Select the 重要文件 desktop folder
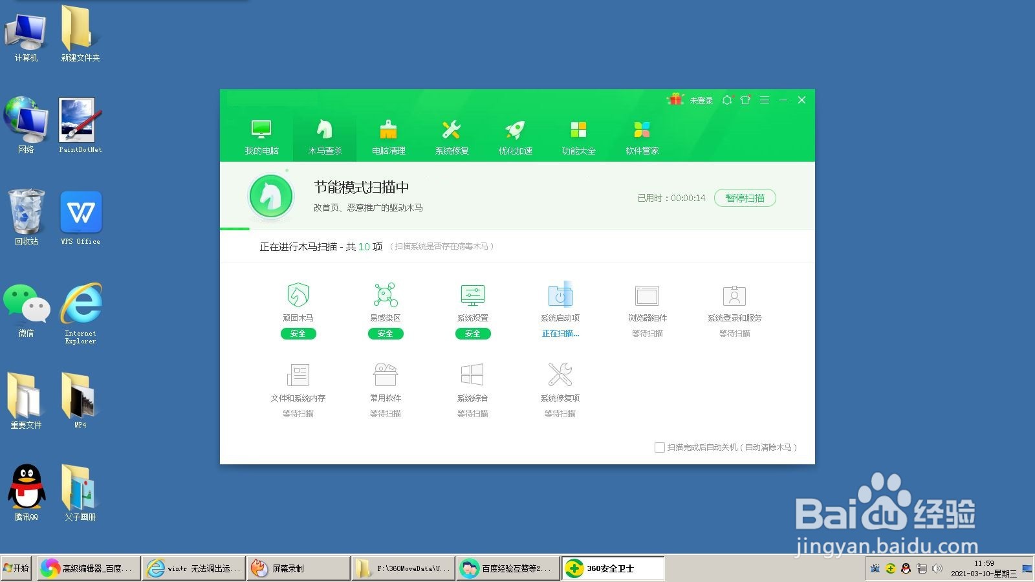This screenshot has width=1035, height=582. (26, 401)
